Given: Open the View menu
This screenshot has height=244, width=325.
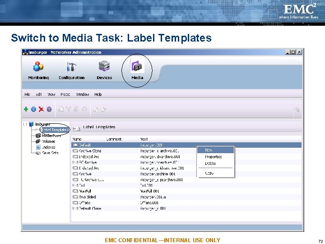Looking at the screenshot, I should click(x=51, y=94).
